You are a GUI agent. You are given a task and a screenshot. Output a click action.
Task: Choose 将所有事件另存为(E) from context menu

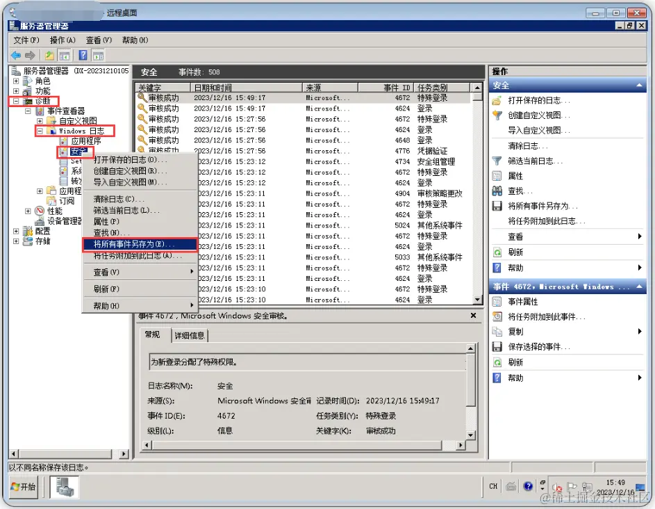140,244
